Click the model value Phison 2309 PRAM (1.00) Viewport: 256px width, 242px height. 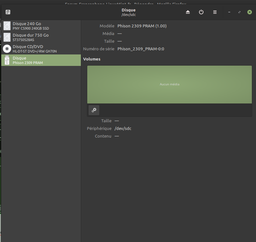[x=142, y=26]
